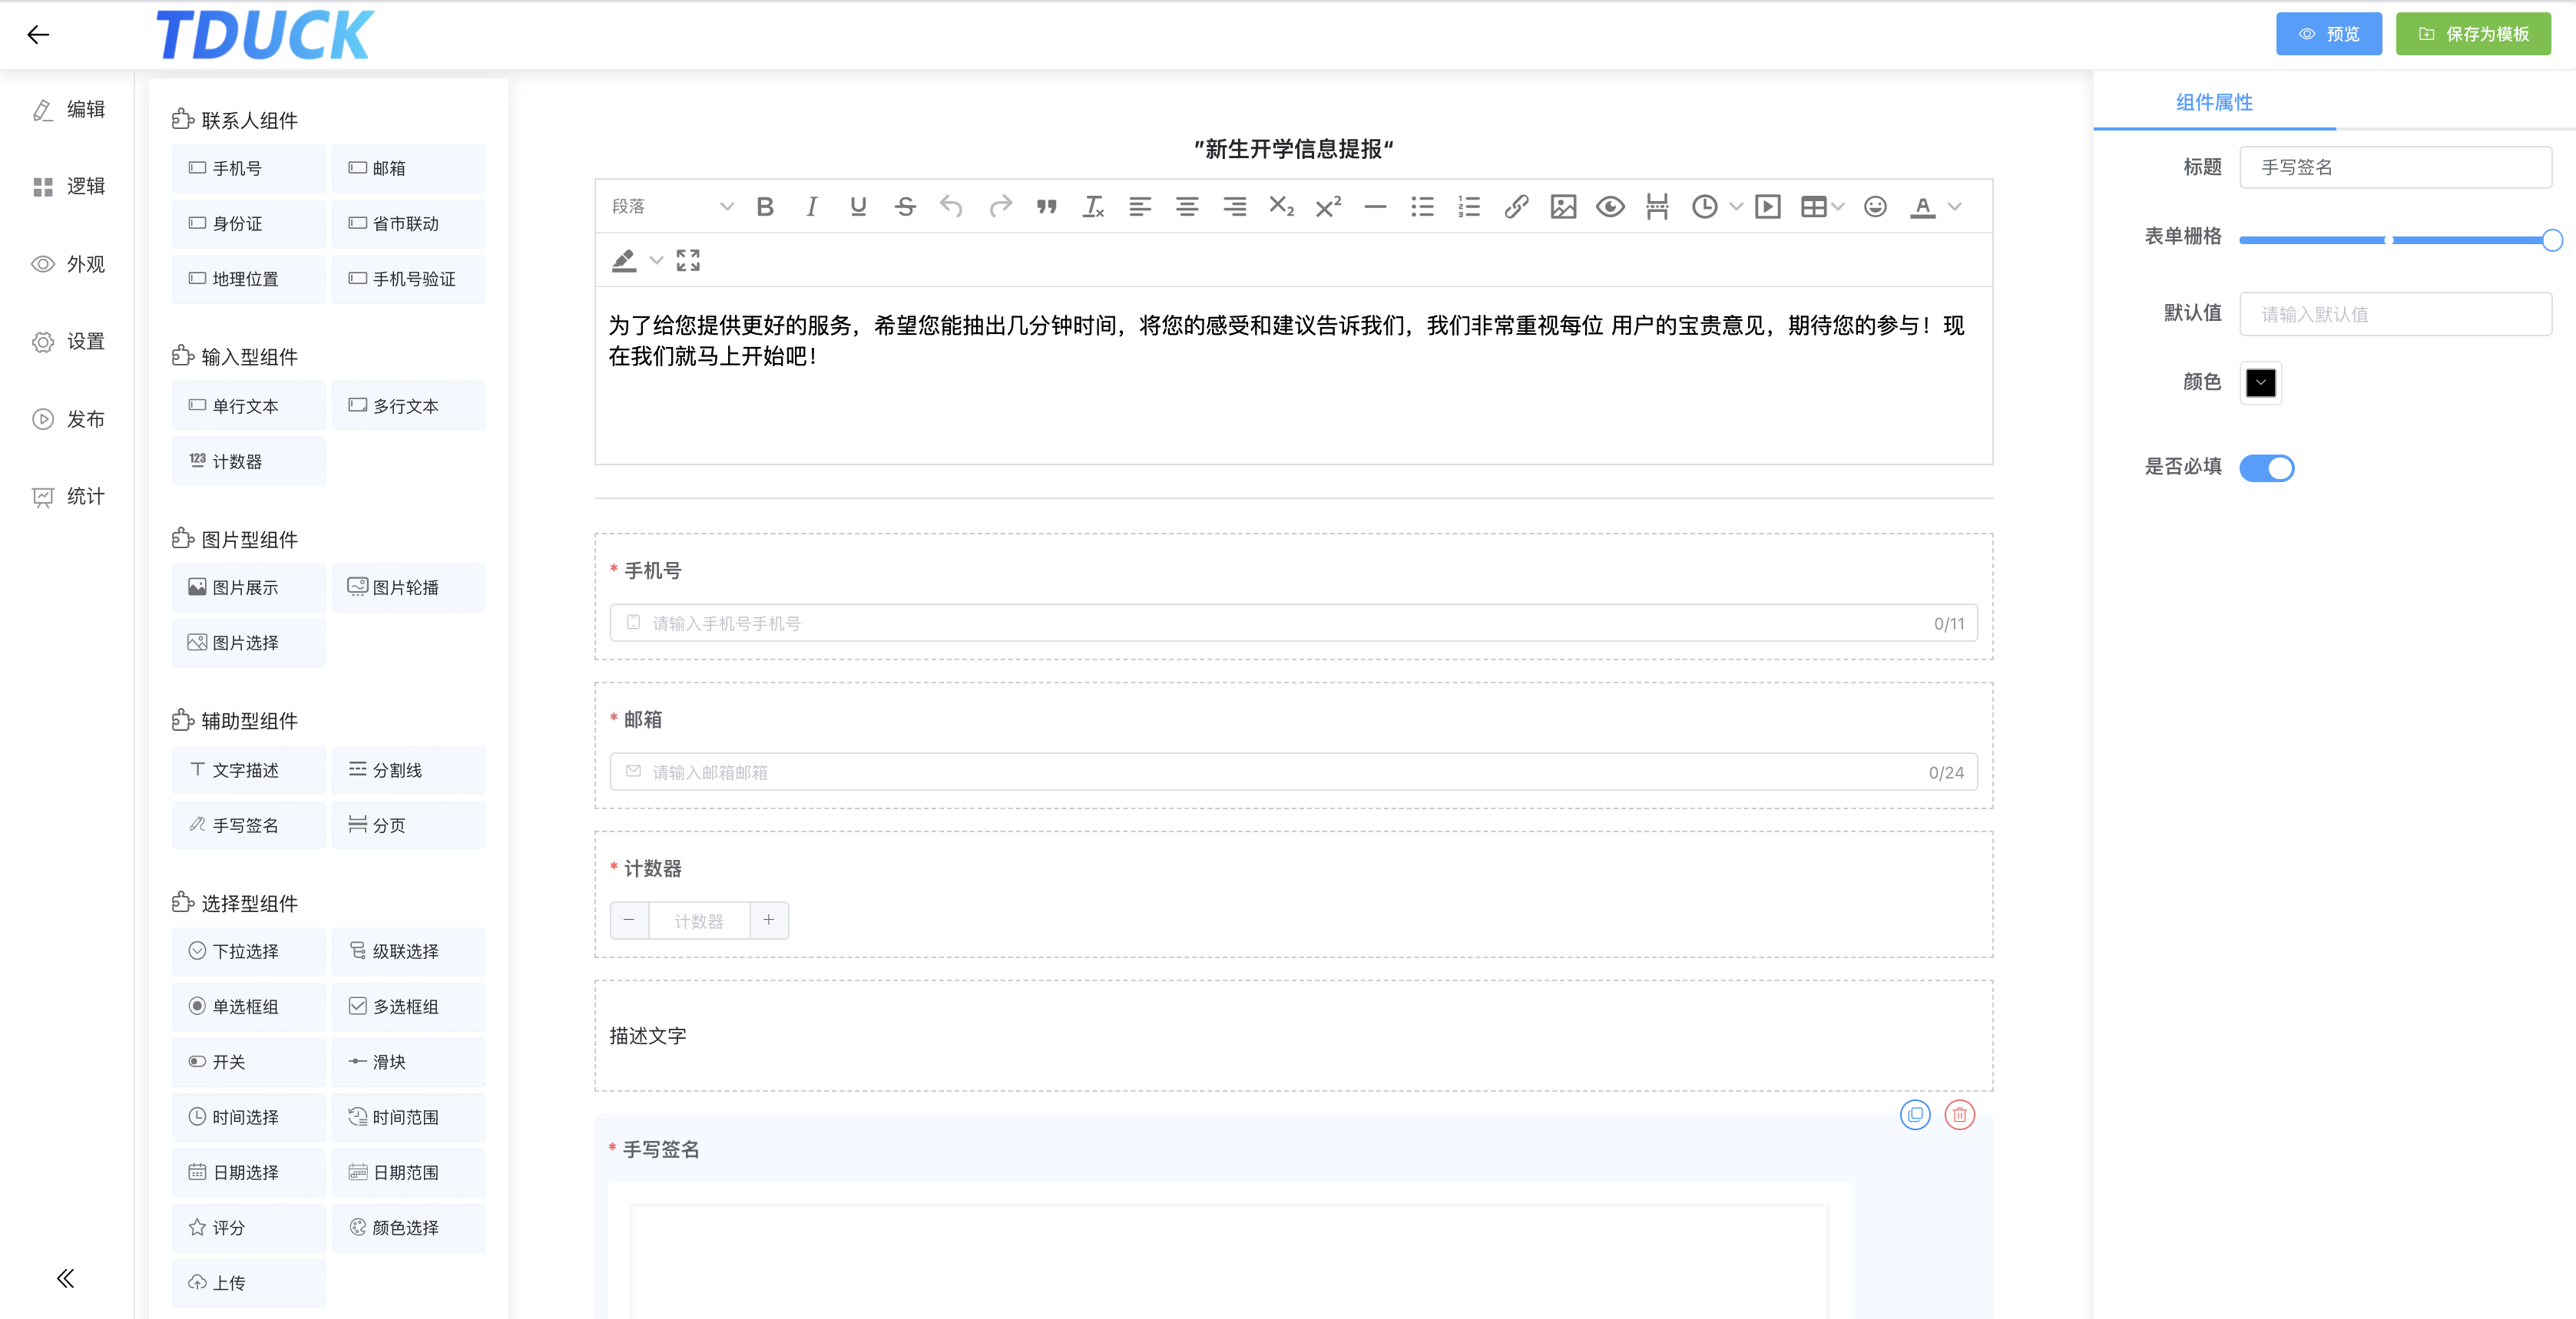Viewport: 2576px width, 1319px height.
Task: Add the 单选框组 component
Action: click(248, 1006)
